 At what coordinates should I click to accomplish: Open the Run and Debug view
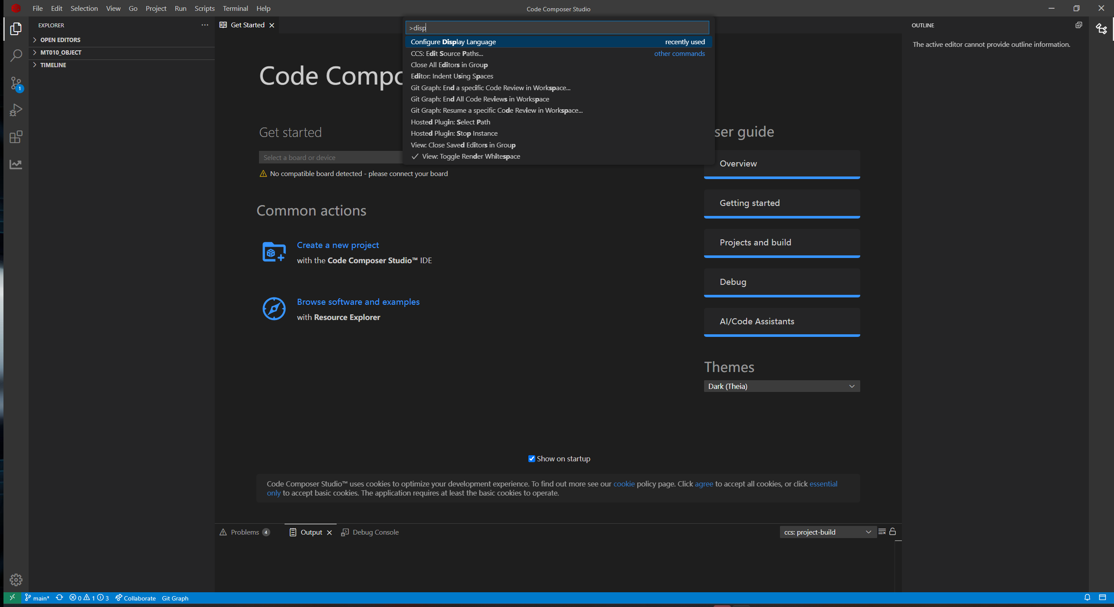pyautogui.click(x=16, y=110)
